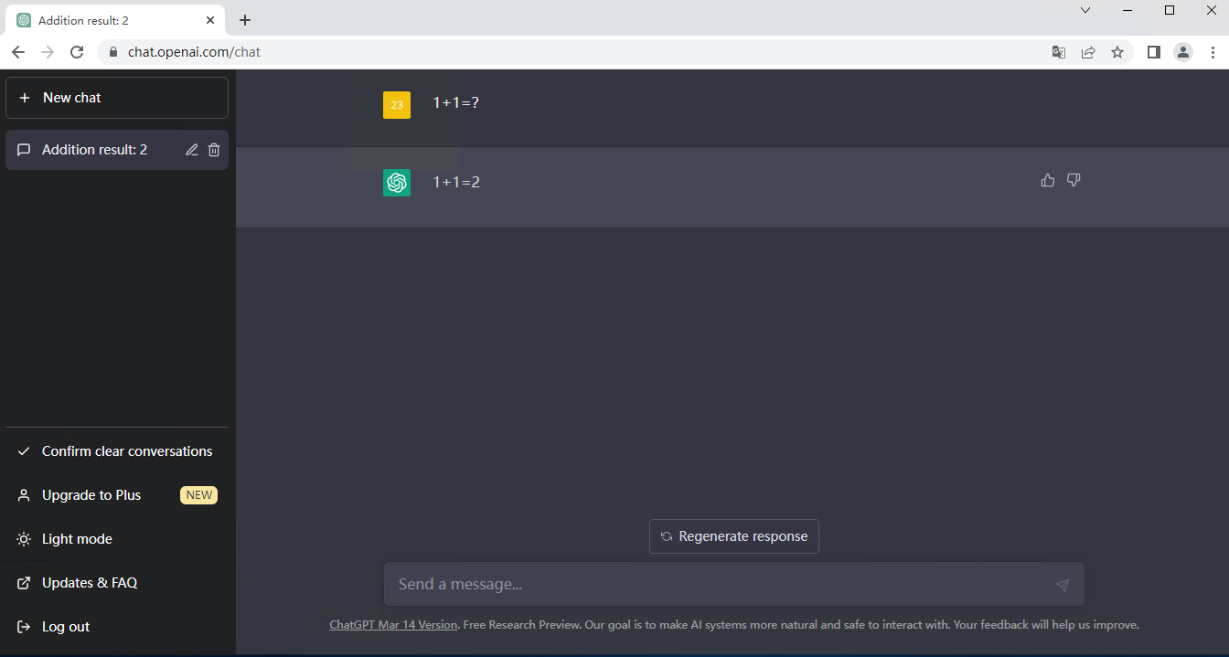Toggle the browser side panel icon
The height and width of the screenshot is (657, 1229).
tap(1154, 52)
